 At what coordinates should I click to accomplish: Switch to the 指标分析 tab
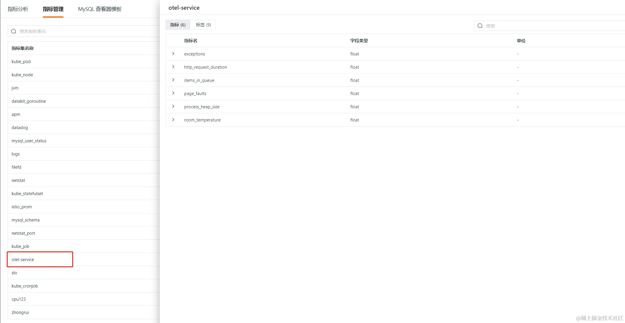pyautogui.click(x=18, y=9)
